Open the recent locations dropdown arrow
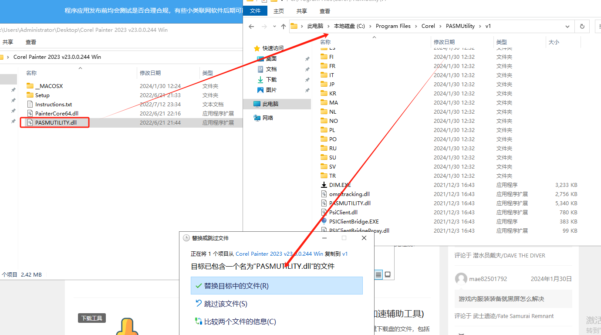601x335 pixels. point(274,27)
